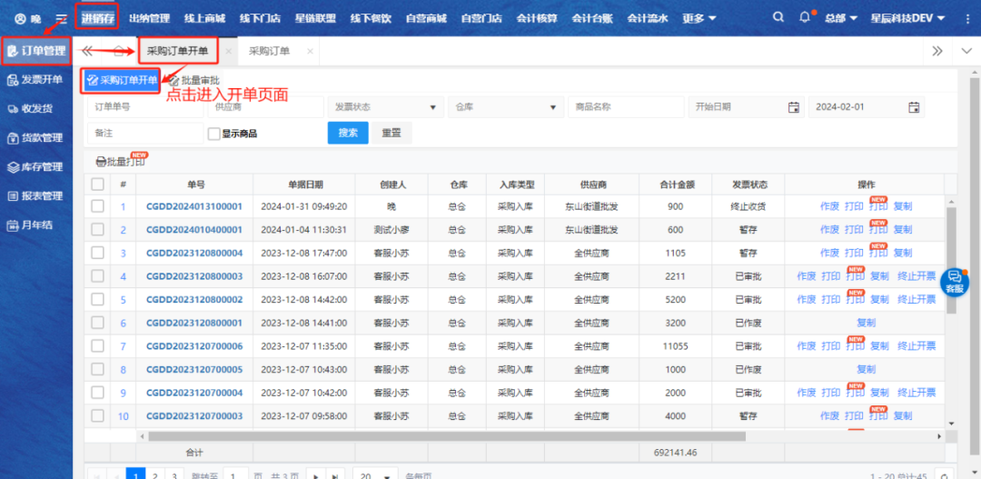This screenshot has height=479, width=981.
Task: Open the notification bell
Action: click(804, 18)
